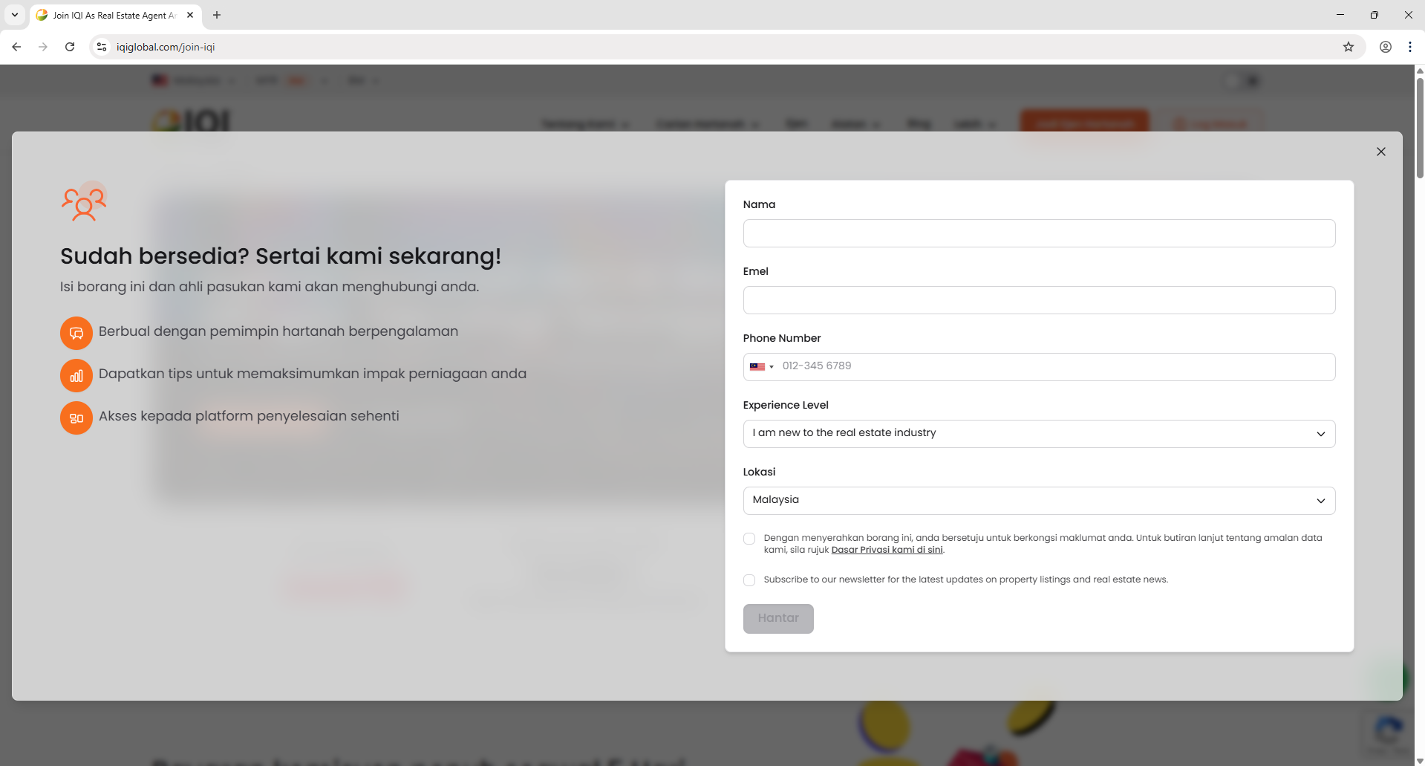
Task: Open the Chrome three-dot menu
Action: tap(1409, 47)
